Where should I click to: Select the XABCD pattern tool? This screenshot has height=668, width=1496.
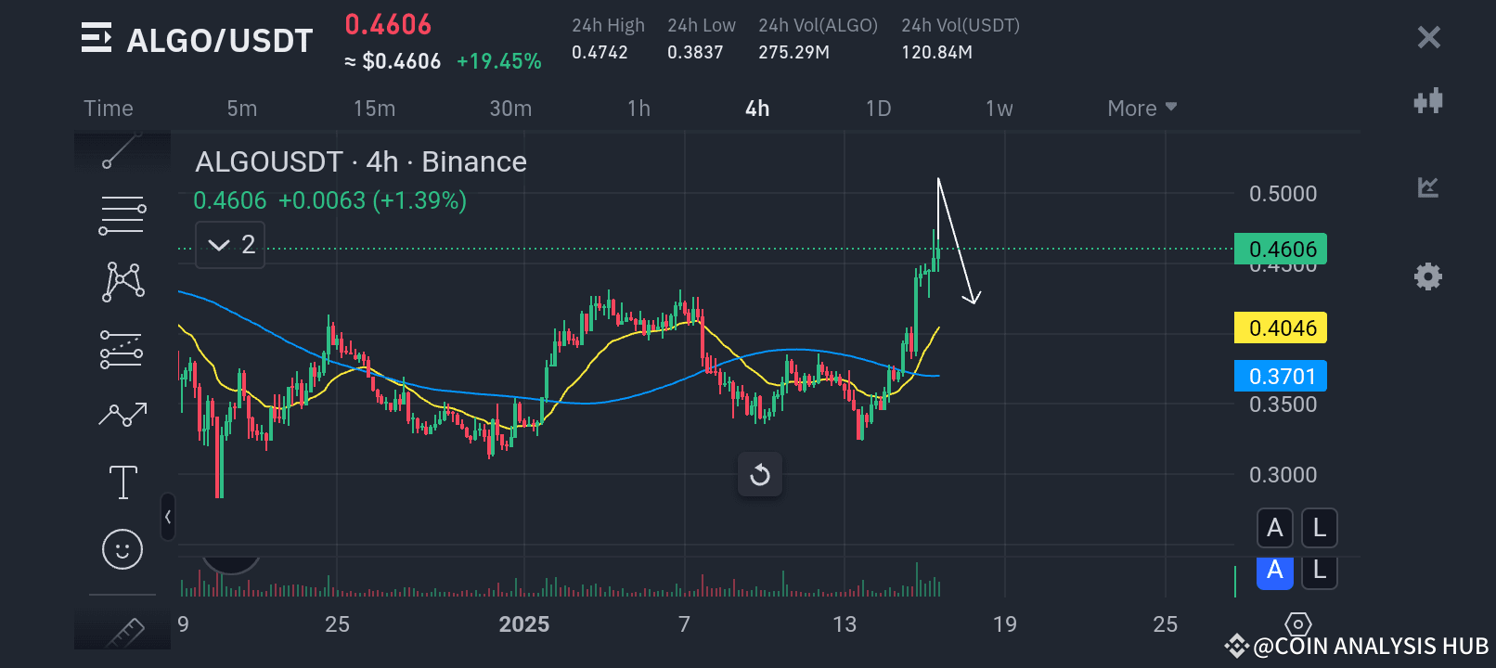click(123, 281)
